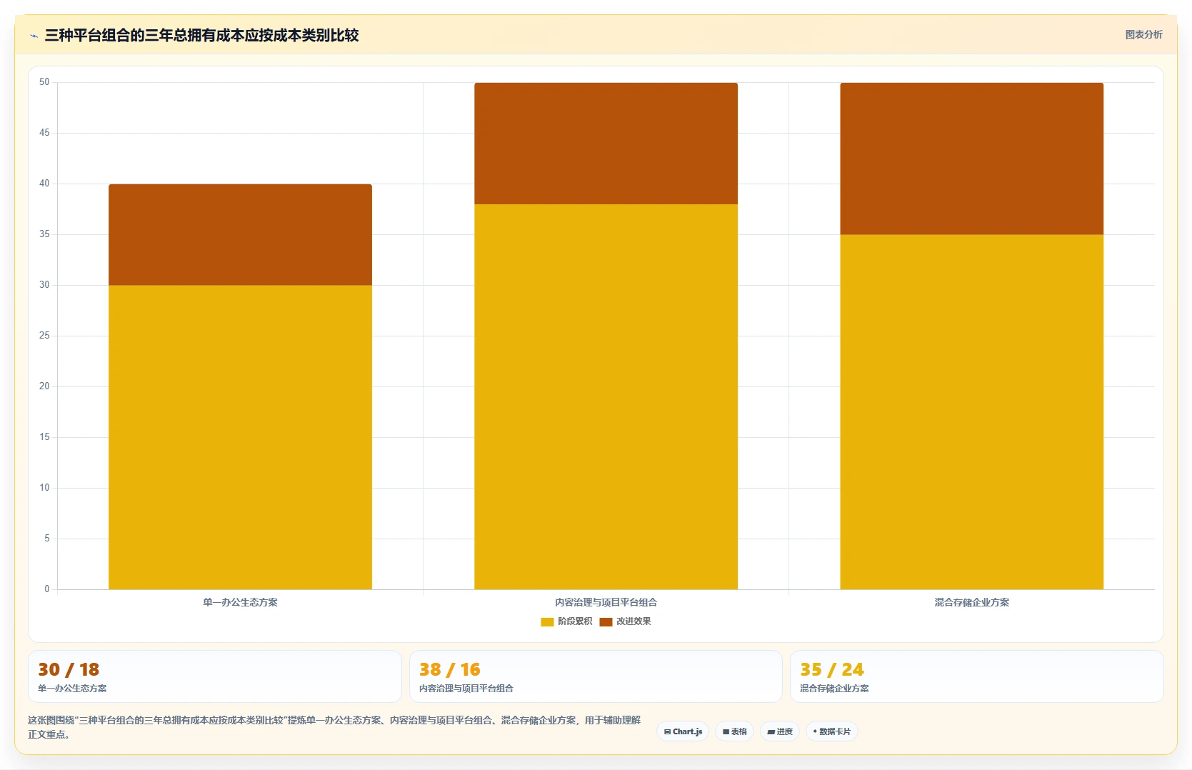Click the y-axis value 0

click(x=47, y=589)
